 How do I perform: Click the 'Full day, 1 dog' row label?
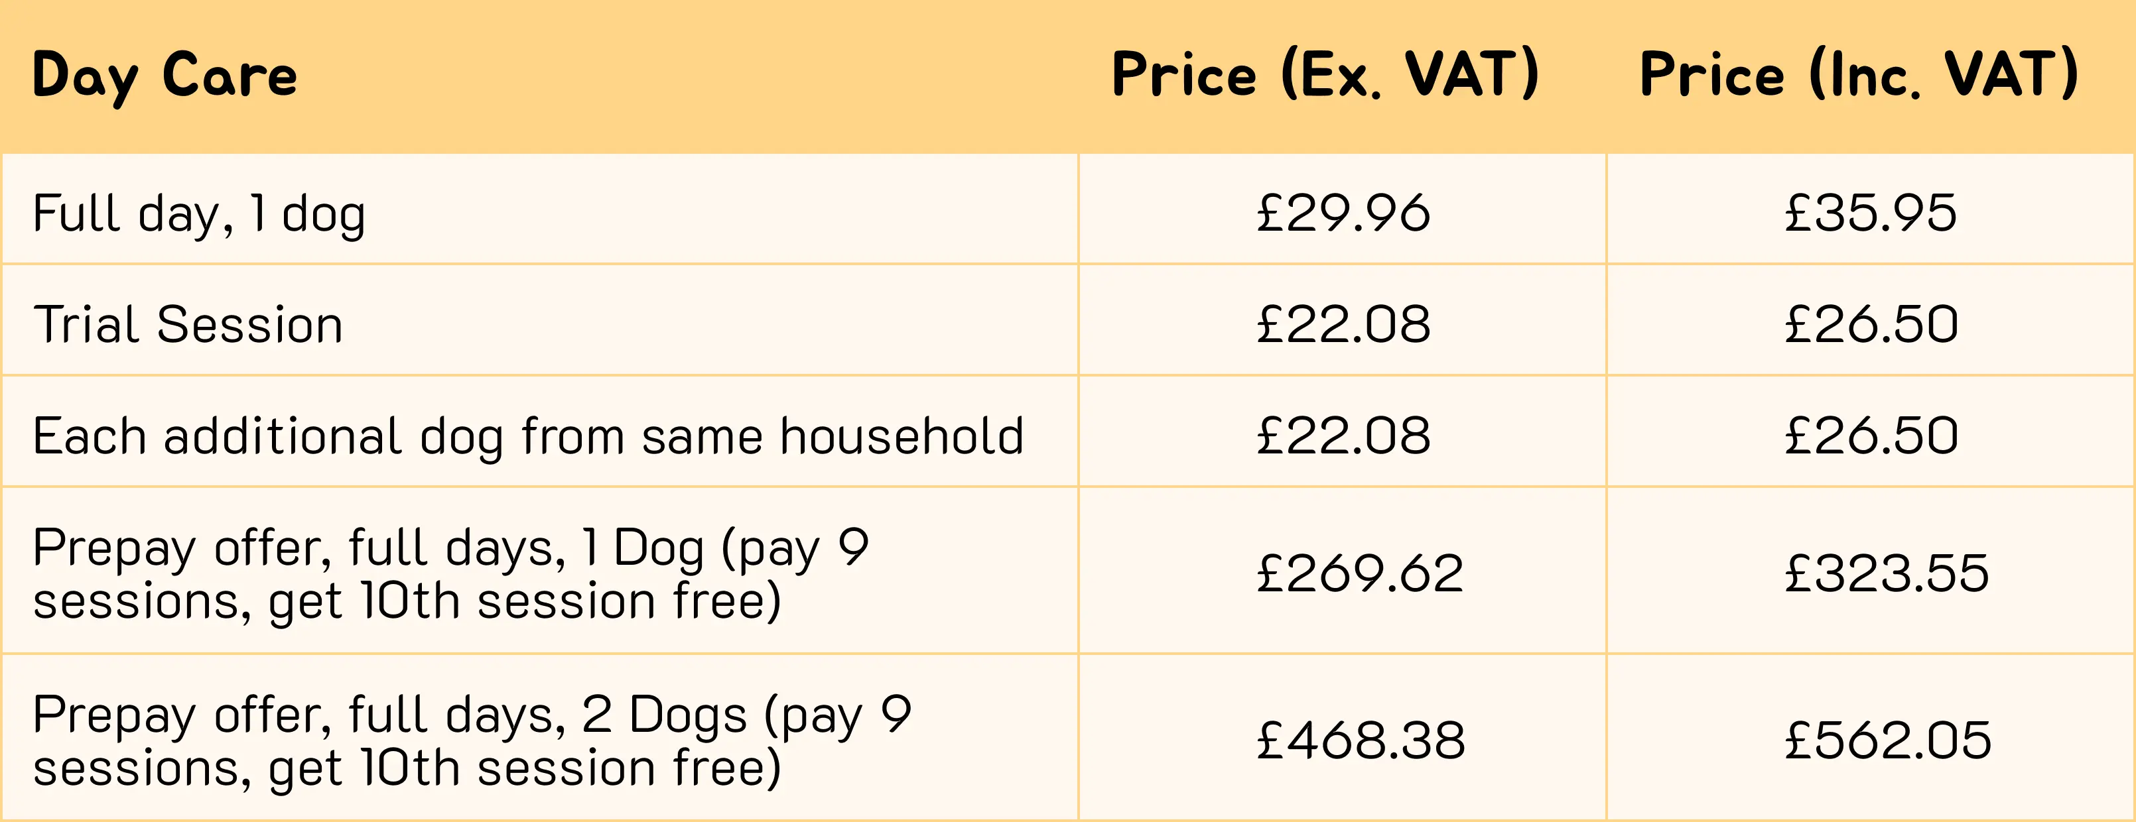pos(199,213)
